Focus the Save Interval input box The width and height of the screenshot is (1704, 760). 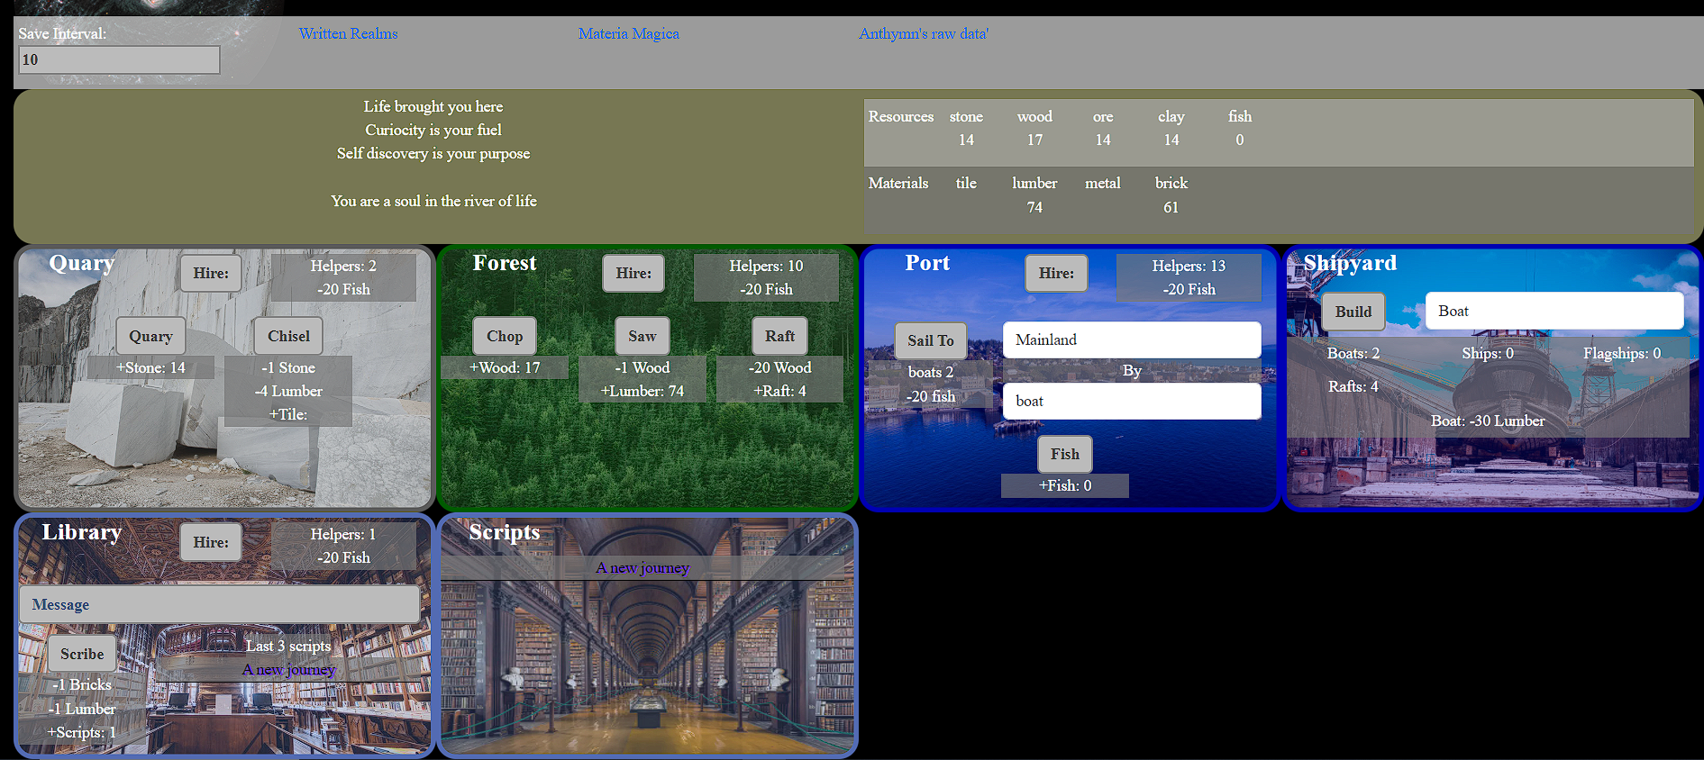coord(119,59)
